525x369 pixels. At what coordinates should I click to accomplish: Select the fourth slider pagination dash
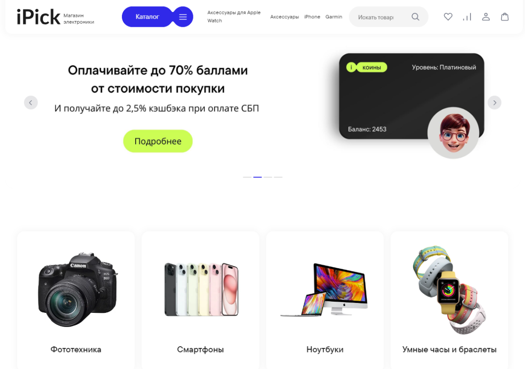pos(278,177)
